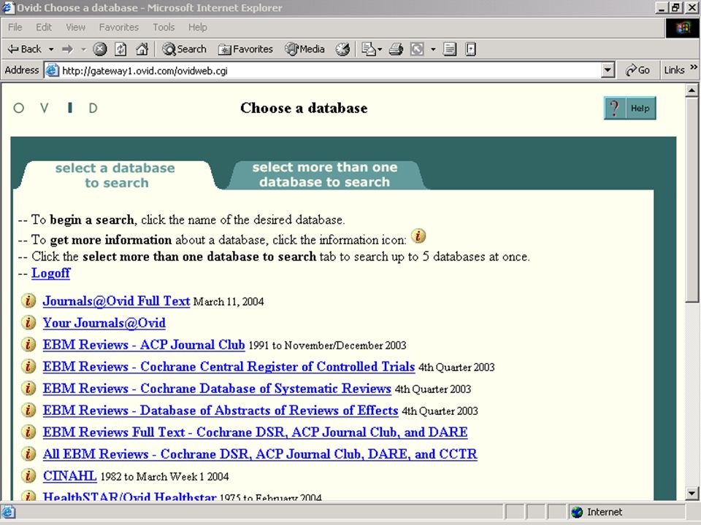Screen dimensions: 701x525
Task: Open the CINAHL database link
Action: click(70, 476)
